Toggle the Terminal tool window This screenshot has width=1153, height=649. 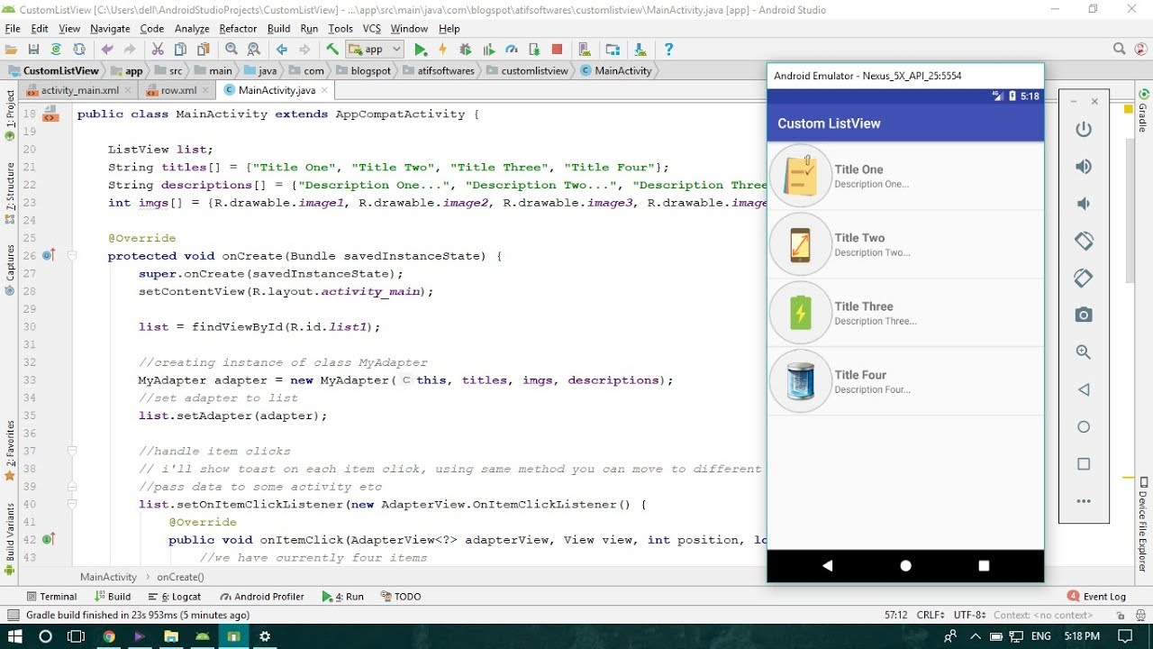pyautogui.click(x=51, y=597)
